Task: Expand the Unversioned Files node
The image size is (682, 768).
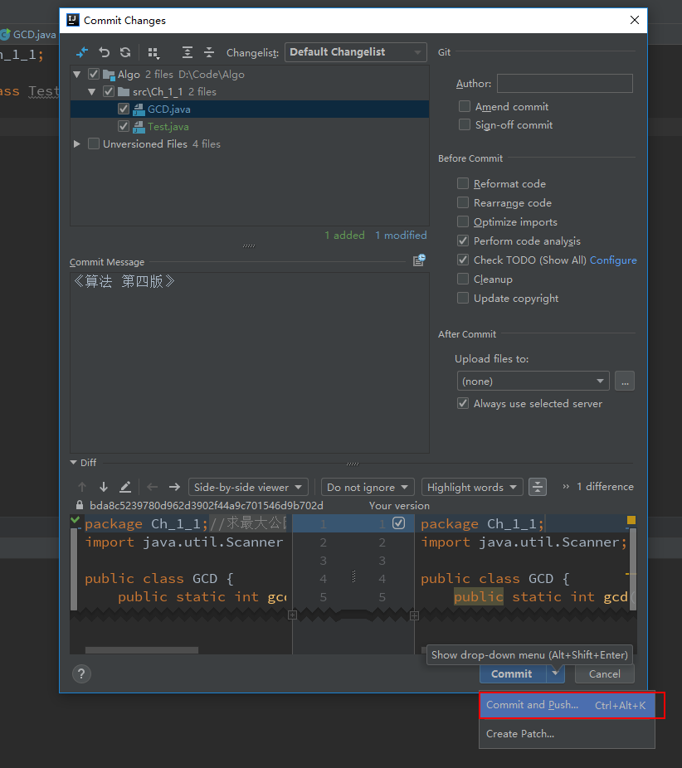Action: coord(77,144)
